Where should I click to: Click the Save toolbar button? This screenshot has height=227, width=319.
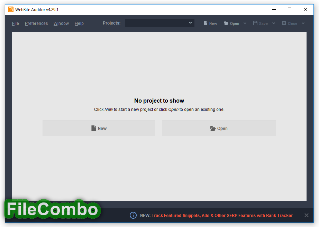[x=261, y=23]
